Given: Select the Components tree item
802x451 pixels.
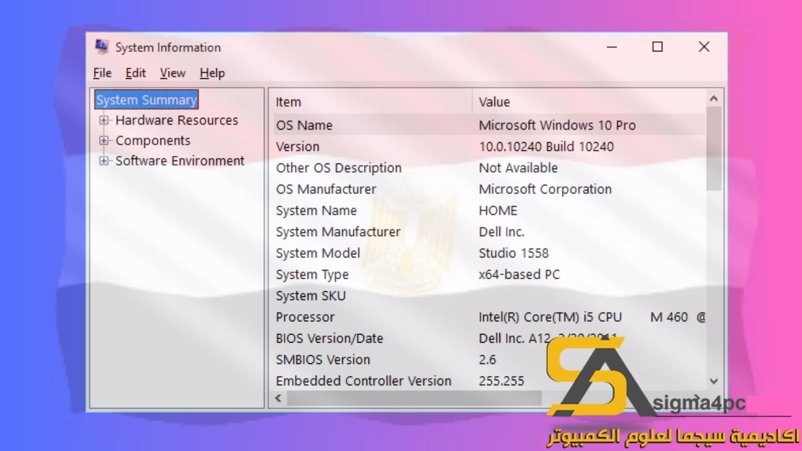Looking at the screenshot, I should pyautogui.click(x=153, y=140).
